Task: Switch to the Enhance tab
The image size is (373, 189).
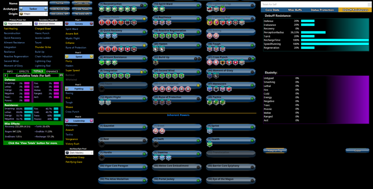Action: [52, 71]
